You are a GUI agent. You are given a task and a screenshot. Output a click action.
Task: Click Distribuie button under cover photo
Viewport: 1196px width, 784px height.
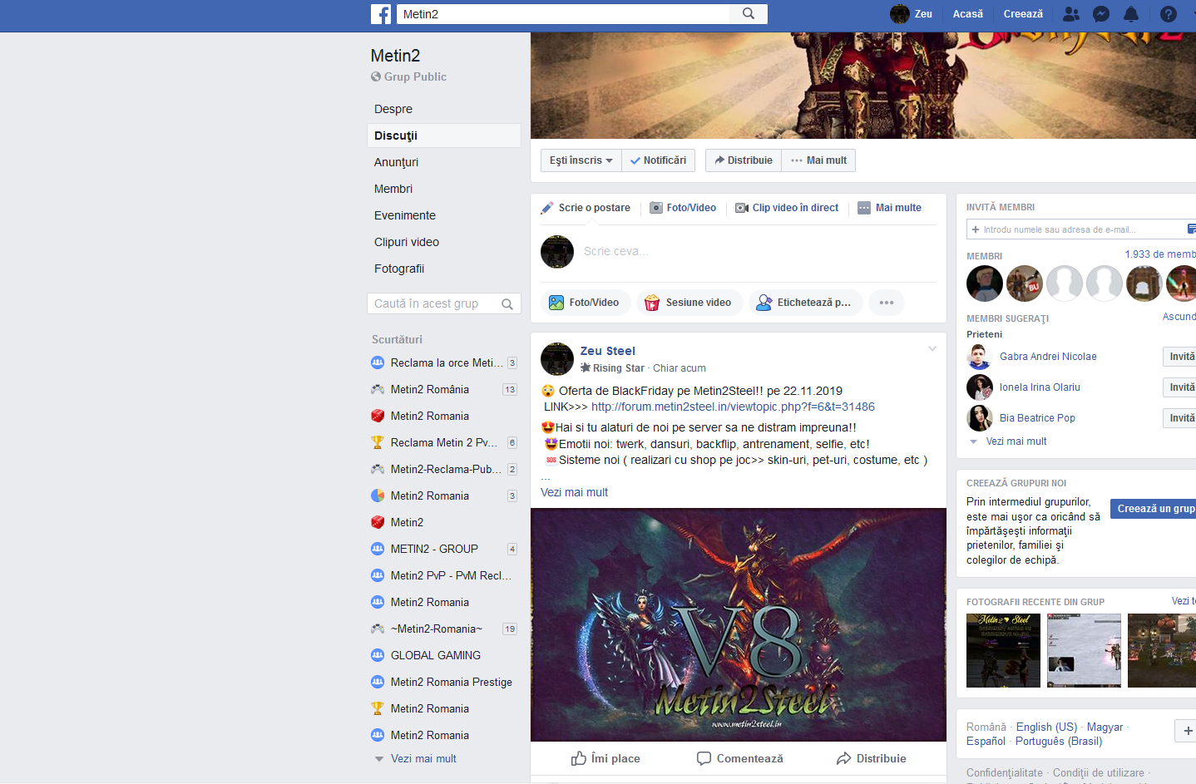(744, 160)
